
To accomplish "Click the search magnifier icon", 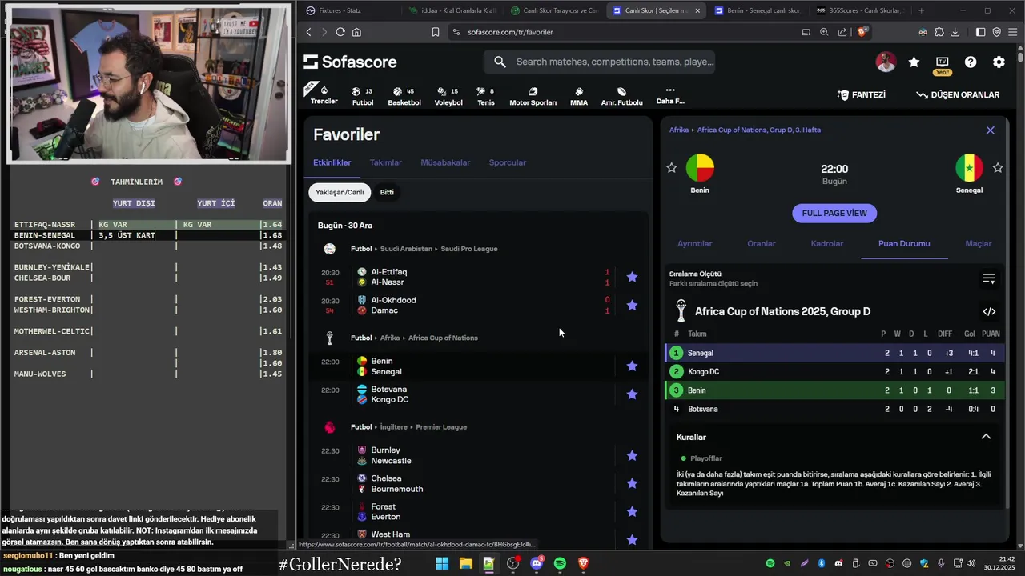I will pos(500,62).
